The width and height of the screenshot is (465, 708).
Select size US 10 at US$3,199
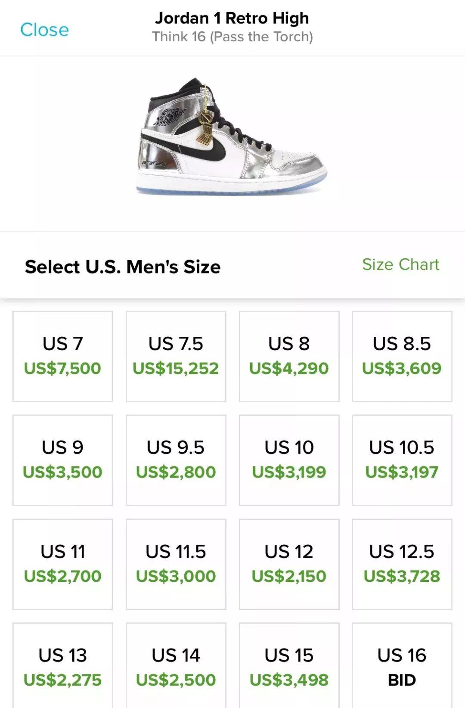click(x=289, y=460)
